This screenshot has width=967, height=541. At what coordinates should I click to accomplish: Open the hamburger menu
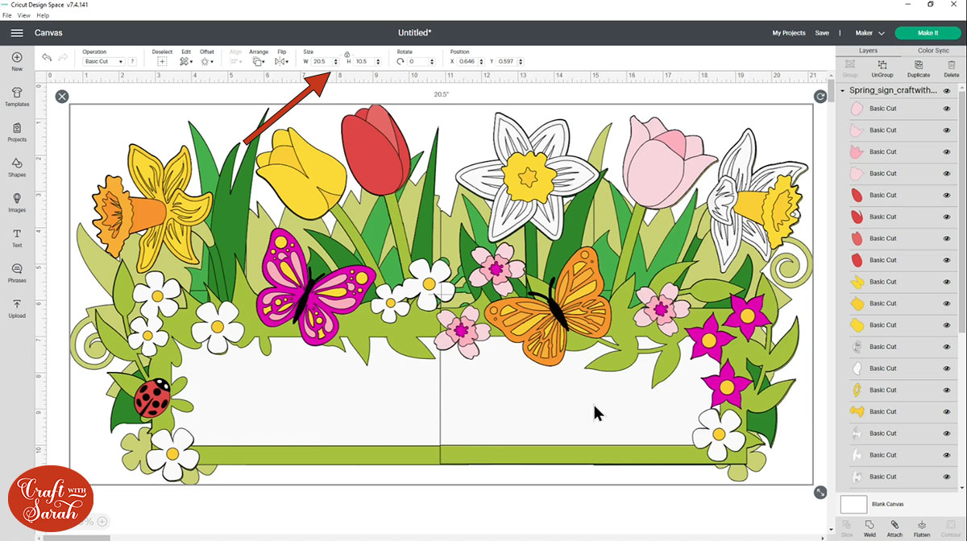(17, 33)
